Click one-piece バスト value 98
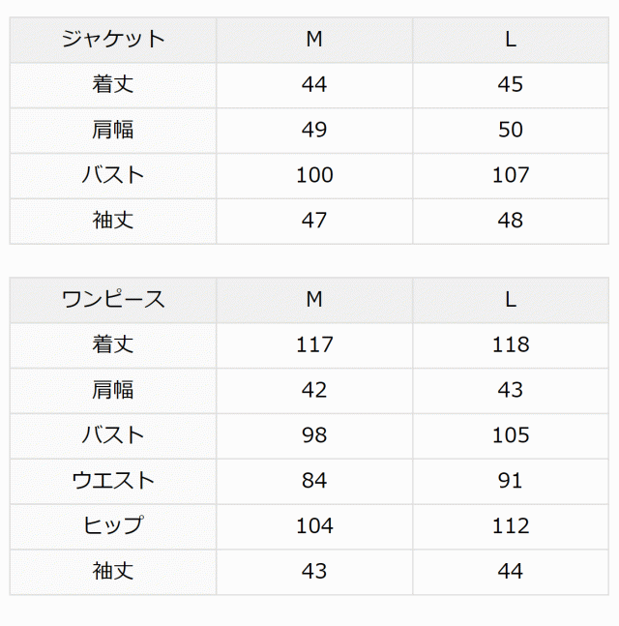This screenshot has width=619, height=626. [x=314, y=435]
